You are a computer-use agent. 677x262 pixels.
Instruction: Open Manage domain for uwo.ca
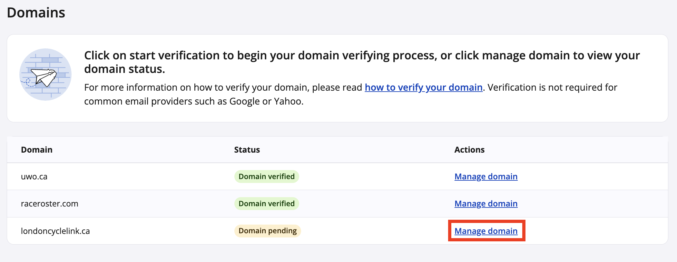[486, 176]
